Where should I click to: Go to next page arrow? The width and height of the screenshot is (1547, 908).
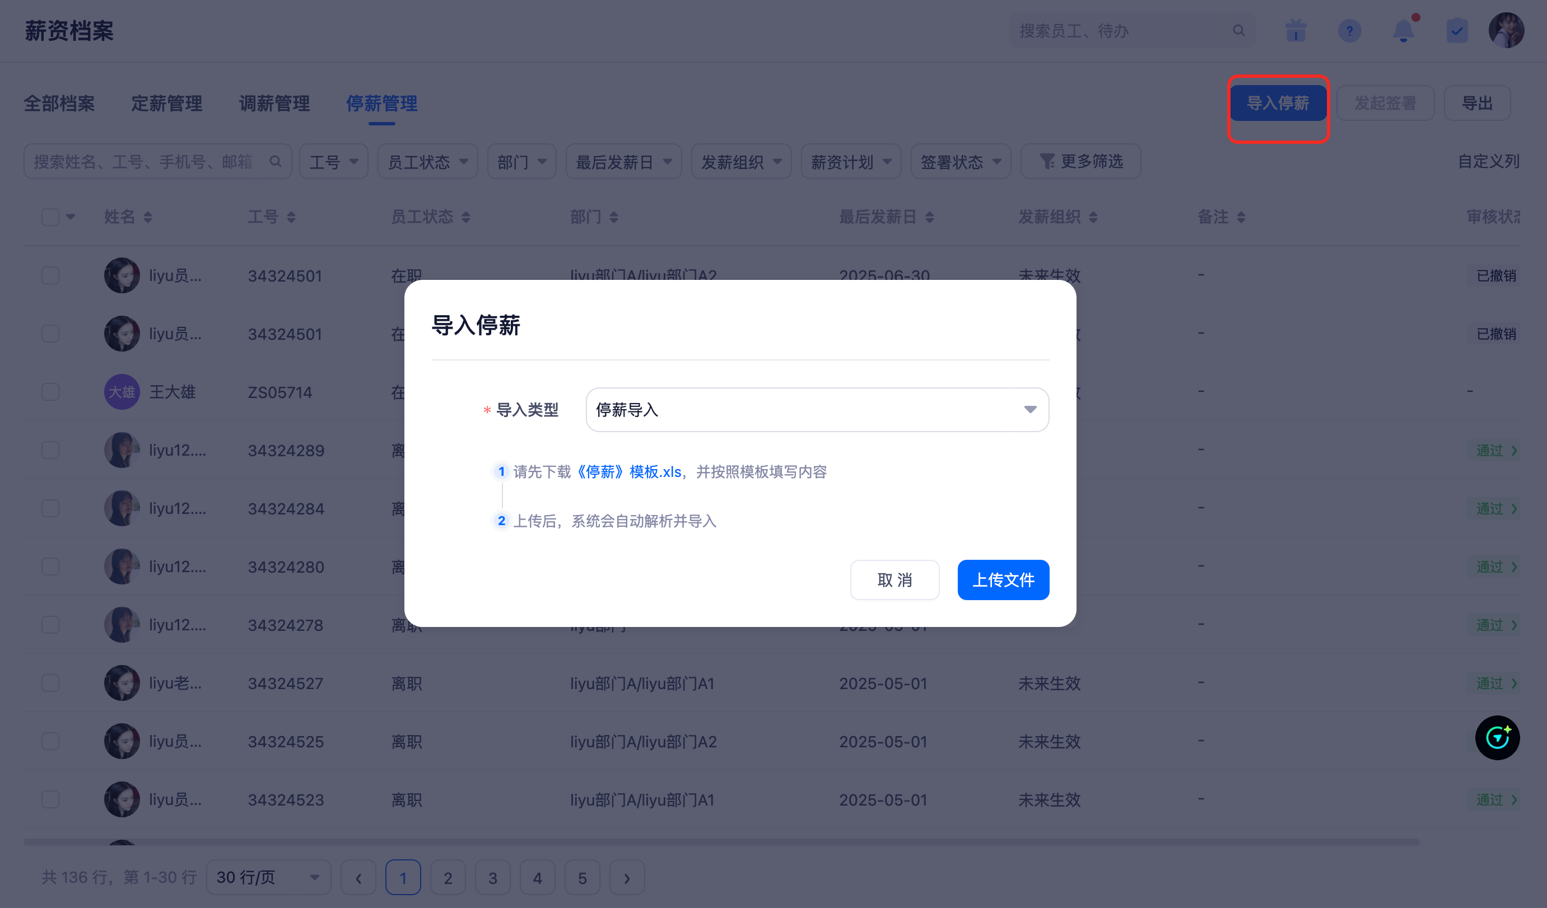pos(627,878)
